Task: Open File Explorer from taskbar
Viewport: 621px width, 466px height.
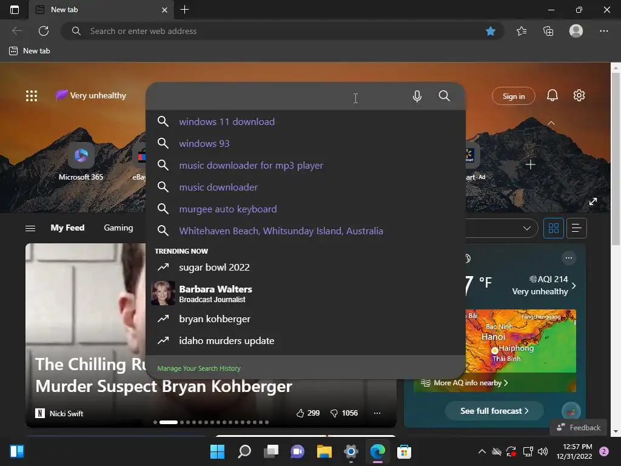Action: (324, 451)
